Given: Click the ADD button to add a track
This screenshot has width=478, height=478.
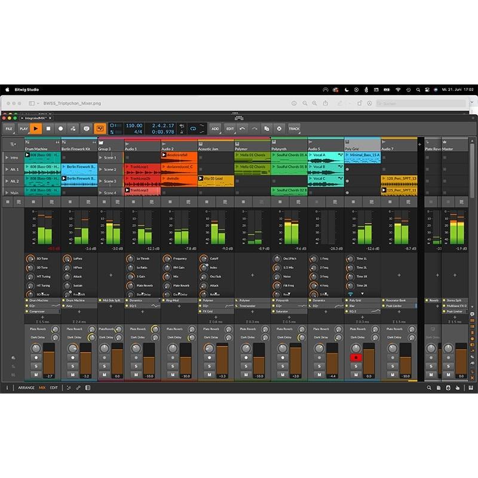Looking at the screenshot, I should tap(216, 128).
